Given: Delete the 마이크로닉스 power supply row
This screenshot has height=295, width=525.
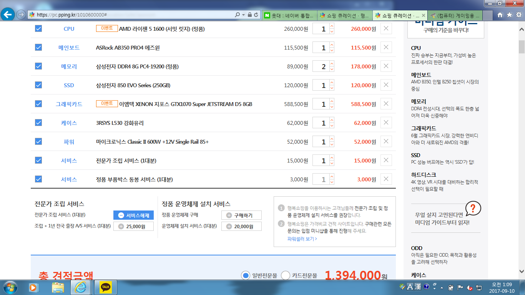Looking at the screenshot, I should click(386, 141).
